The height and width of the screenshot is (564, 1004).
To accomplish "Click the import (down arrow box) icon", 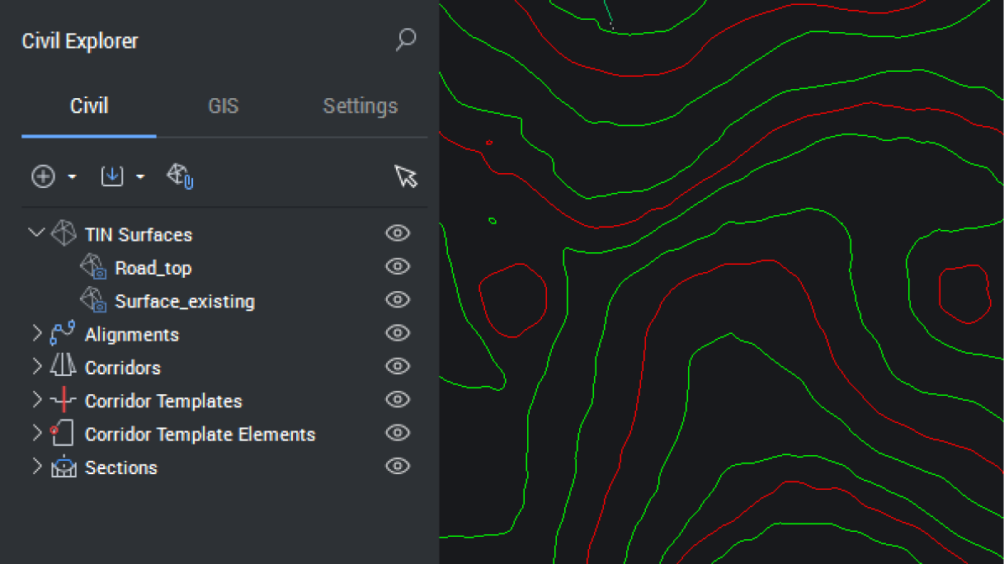I will tap(112, 176).
